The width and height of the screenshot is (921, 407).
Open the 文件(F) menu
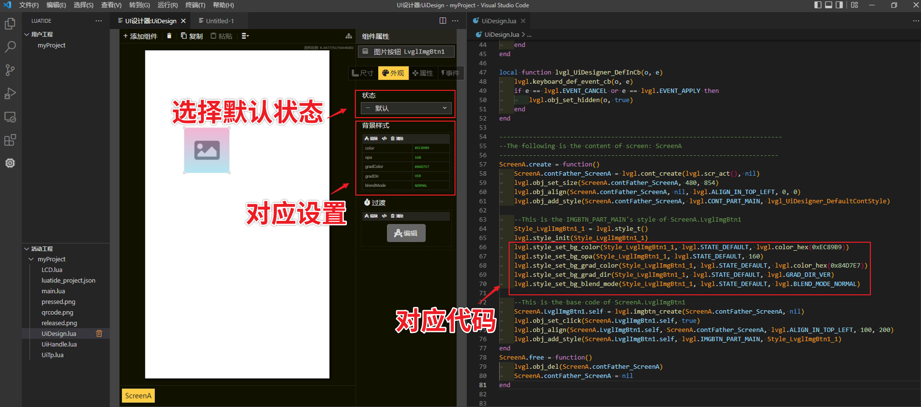coord(29,5)
